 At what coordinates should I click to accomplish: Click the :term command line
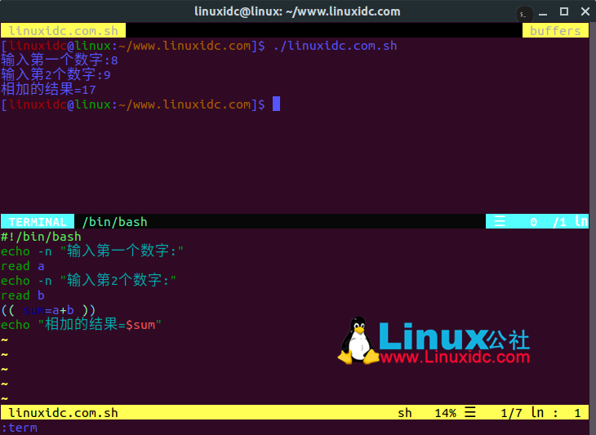19,428
